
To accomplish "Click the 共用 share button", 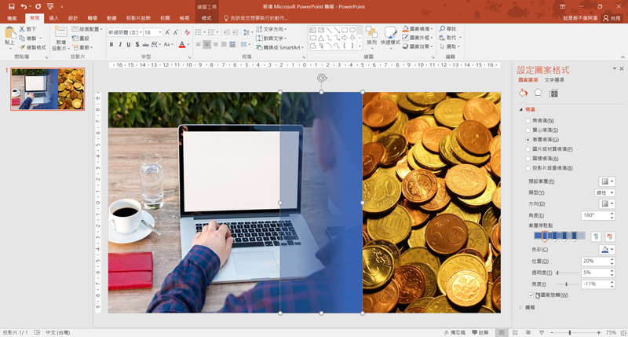I will click(611, 17).
